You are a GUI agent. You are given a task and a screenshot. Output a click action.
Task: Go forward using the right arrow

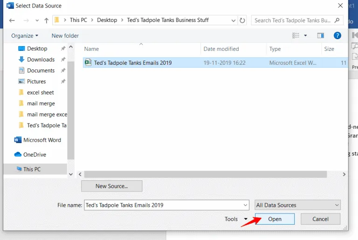[26, 21]
